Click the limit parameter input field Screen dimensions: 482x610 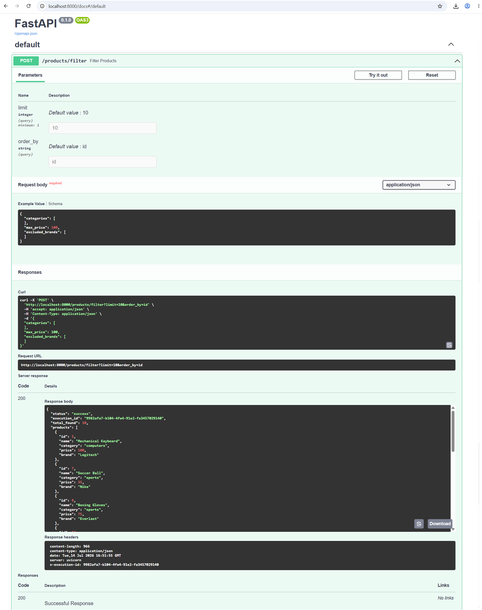coord(103,128)
